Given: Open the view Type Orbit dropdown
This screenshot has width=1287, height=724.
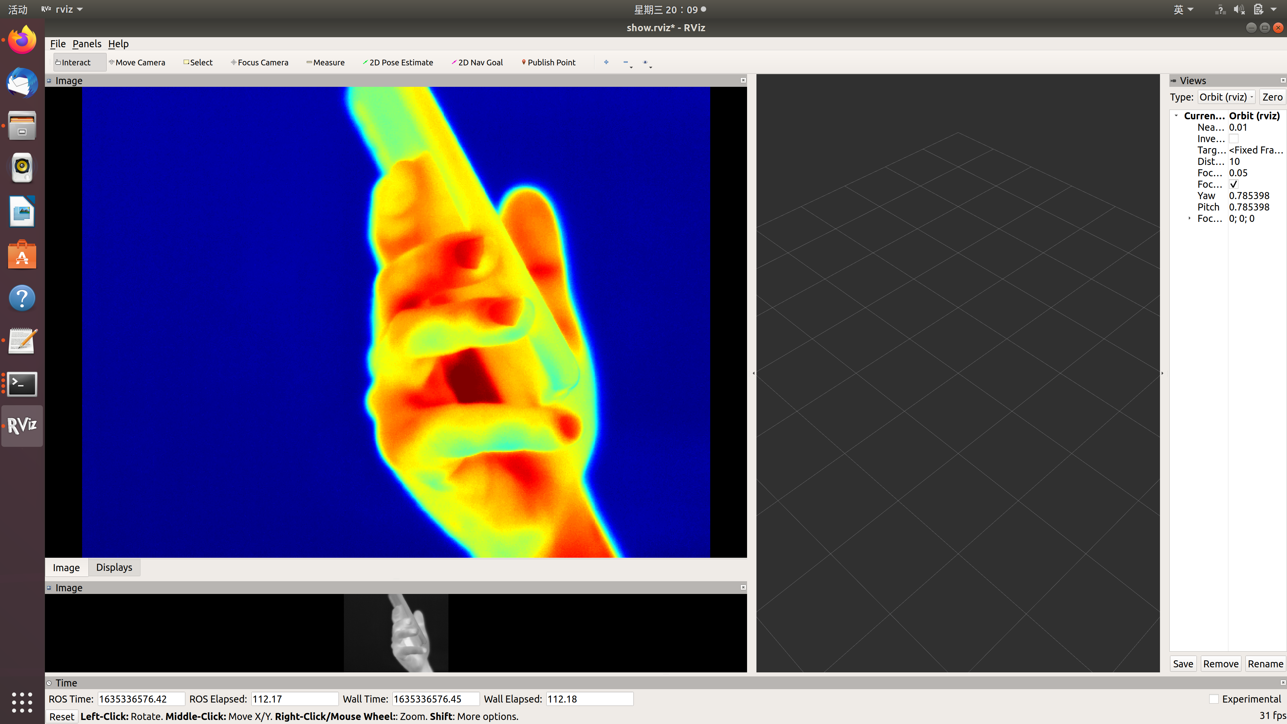Looking at the screenshot, I should [1227, 97].
